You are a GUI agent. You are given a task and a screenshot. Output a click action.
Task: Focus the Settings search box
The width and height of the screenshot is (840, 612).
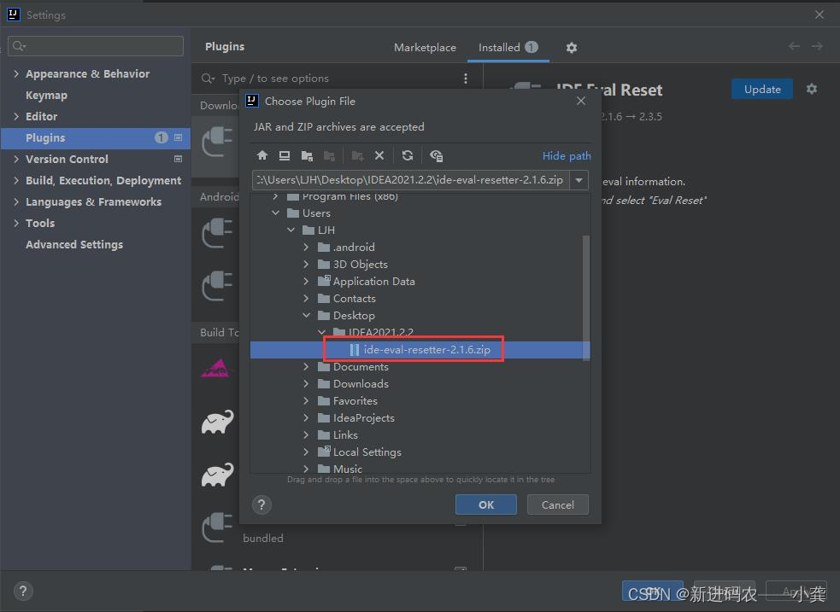(x=96, y=46)
